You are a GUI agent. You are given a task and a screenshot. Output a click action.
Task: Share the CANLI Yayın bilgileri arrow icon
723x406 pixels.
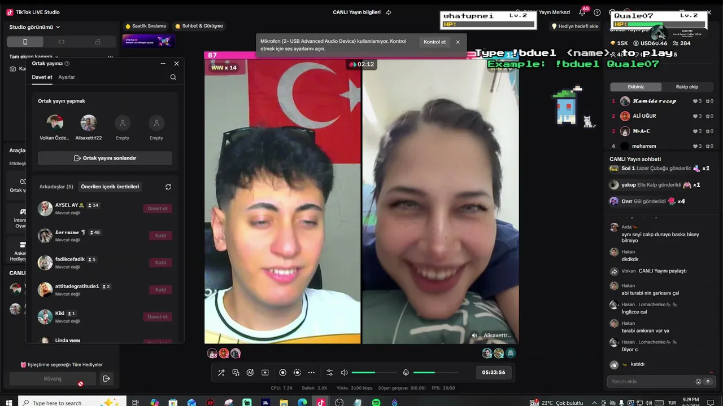(389, 12)
